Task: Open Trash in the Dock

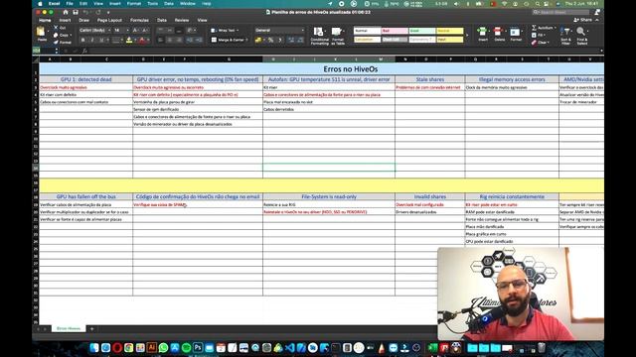Action: pos(542,347)
